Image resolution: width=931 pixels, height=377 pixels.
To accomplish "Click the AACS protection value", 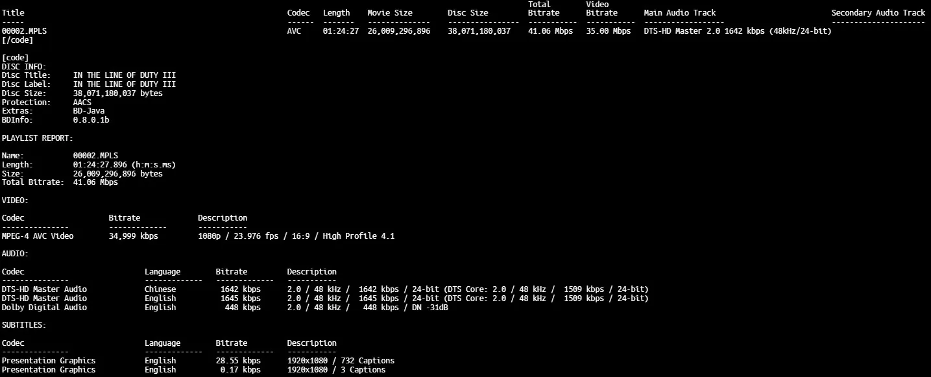I will [x=82, y=103].
